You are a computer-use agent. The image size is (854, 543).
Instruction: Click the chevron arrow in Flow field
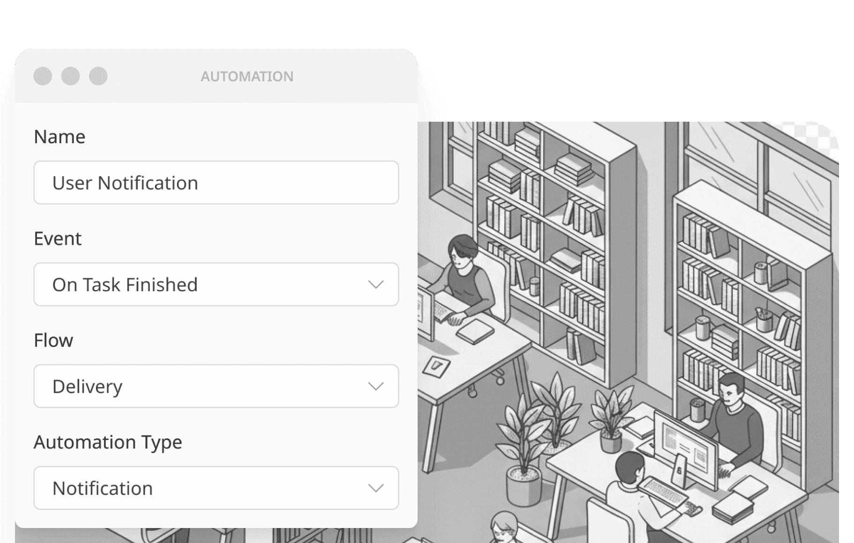[x=376, y=386]
